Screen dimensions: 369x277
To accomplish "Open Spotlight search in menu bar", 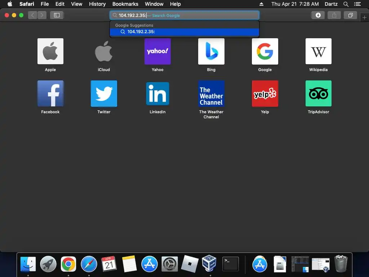I will [x=346, y=4].
